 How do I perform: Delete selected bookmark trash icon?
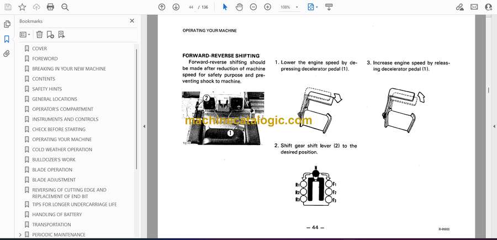(x=39, y=35)
